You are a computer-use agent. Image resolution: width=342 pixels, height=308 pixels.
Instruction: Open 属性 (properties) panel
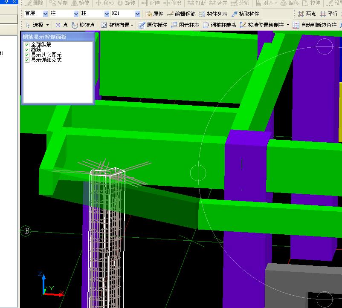(x=155, y=14)
